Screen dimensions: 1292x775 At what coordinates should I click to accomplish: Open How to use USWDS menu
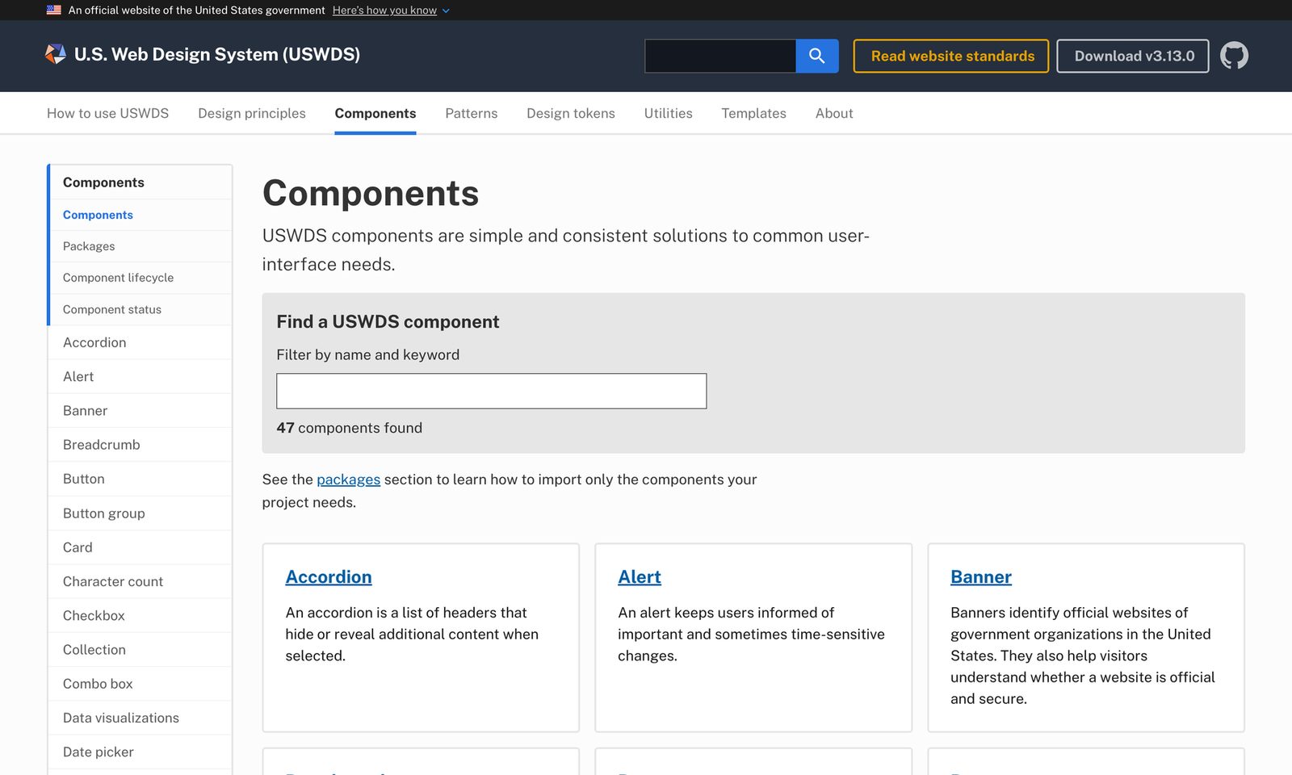(107, 113)
